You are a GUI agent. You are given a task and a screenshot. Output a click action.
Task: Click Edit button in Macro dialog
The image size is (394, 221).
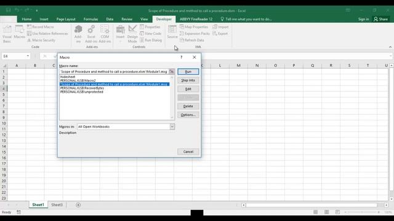(x=188, y=89)
